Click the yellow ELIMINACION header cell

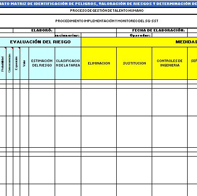click(99, 63)
